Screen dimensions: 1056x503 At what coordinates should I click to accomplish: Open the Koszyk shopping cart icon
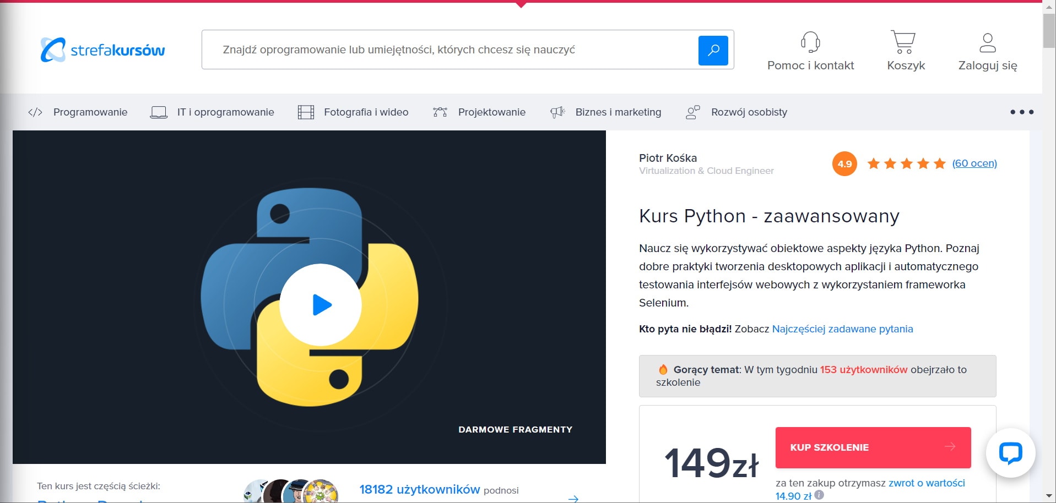click(903, 42)
